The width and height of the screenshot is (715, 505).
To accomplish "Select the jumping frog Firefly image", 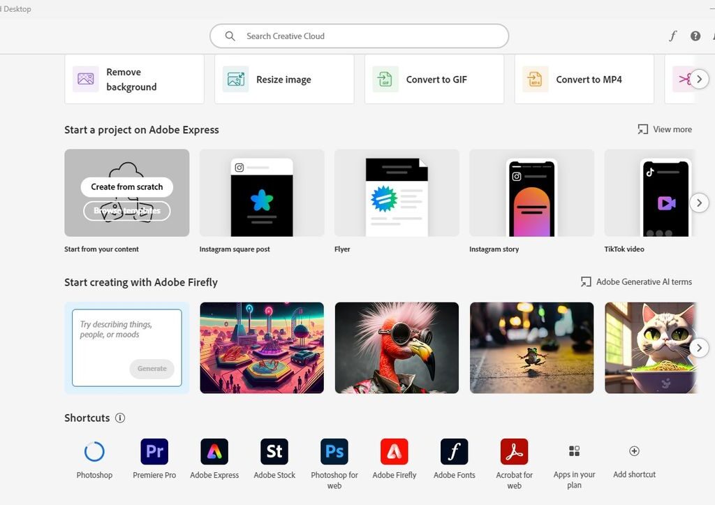I will (x=531, y=348).
